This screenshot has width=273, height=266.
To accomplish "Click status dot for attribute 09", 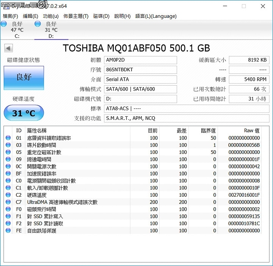I will (8, 159).
